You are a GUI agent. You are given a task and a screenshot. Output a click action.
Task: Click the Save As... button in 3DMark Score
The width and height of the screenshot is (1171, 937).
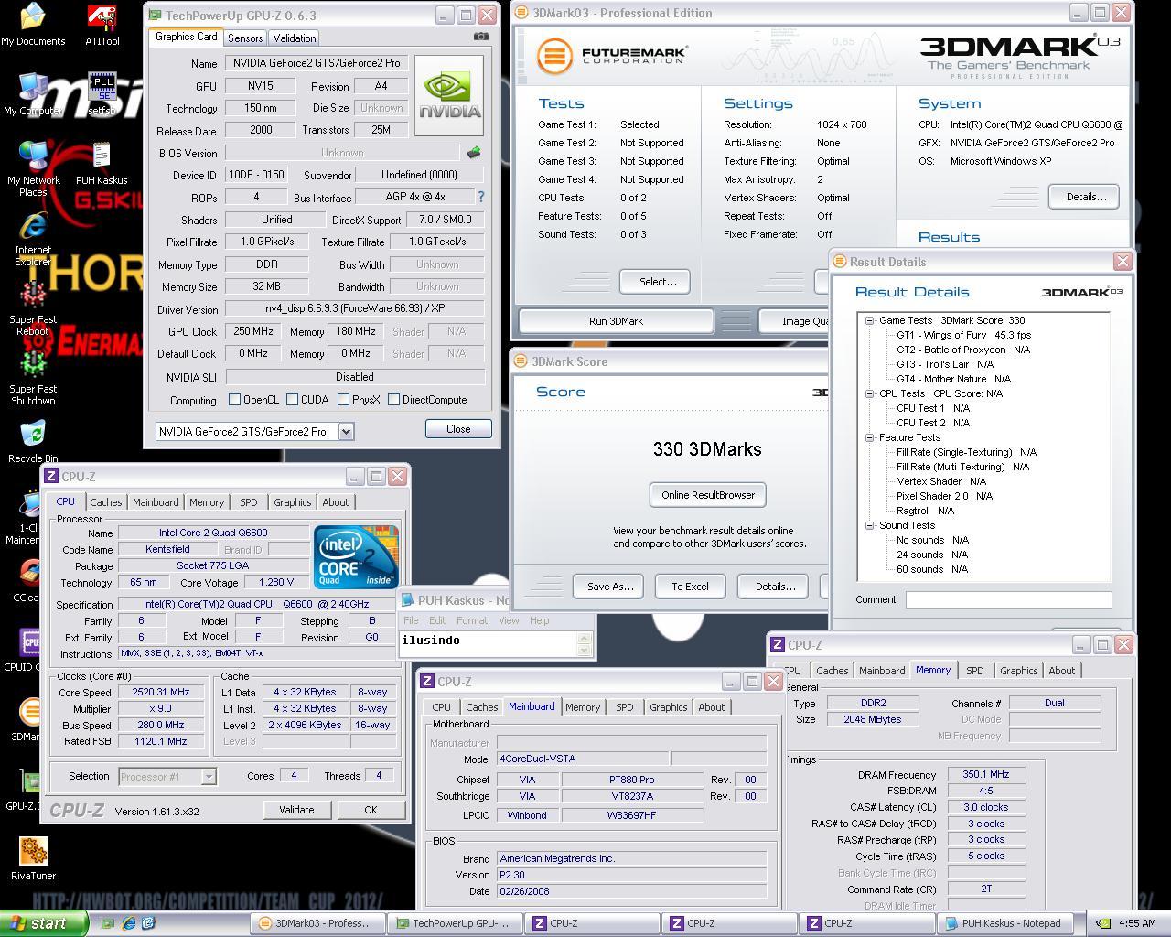(609, 587)
